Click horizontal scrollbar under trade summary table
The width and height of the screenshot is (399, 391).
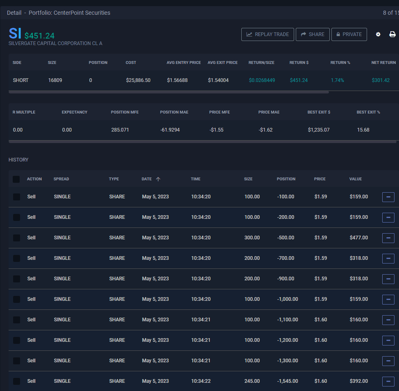click(x=168, y=92)
